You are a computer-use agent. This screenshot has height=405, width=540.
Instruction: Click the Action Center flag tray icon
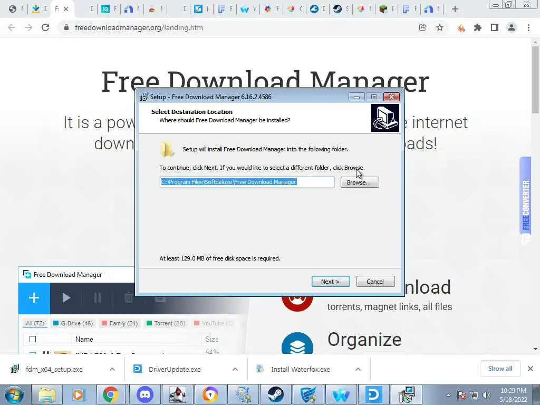tap(461, 395)
